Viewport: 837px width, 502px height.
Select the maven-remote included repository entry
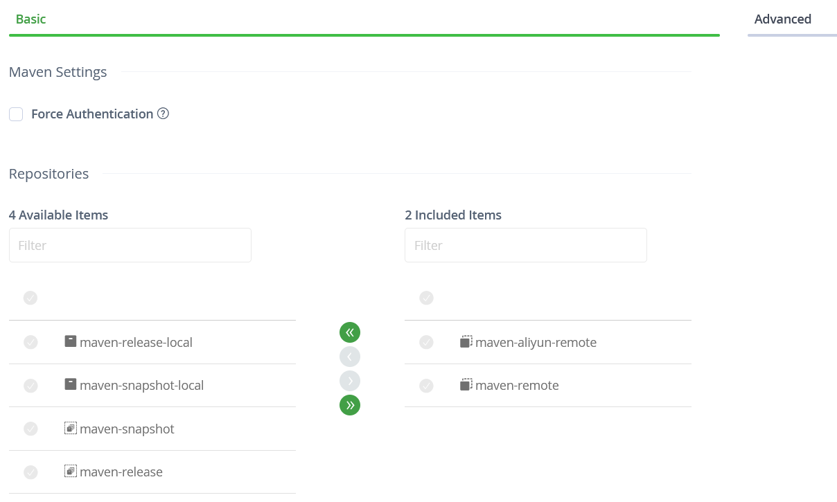click(x=517, y=386)
